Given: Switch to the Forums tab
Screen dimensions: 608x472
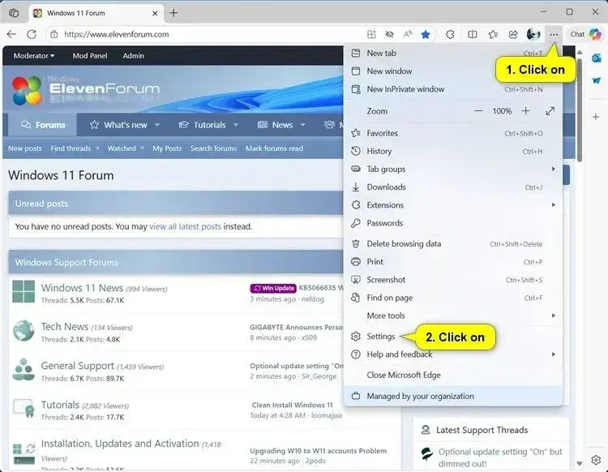Looking at the screenshot, I should 43,125.
